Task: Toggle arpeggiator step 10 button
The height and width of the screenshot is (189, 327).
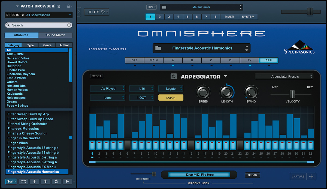Action: click(x=156, y=145)
